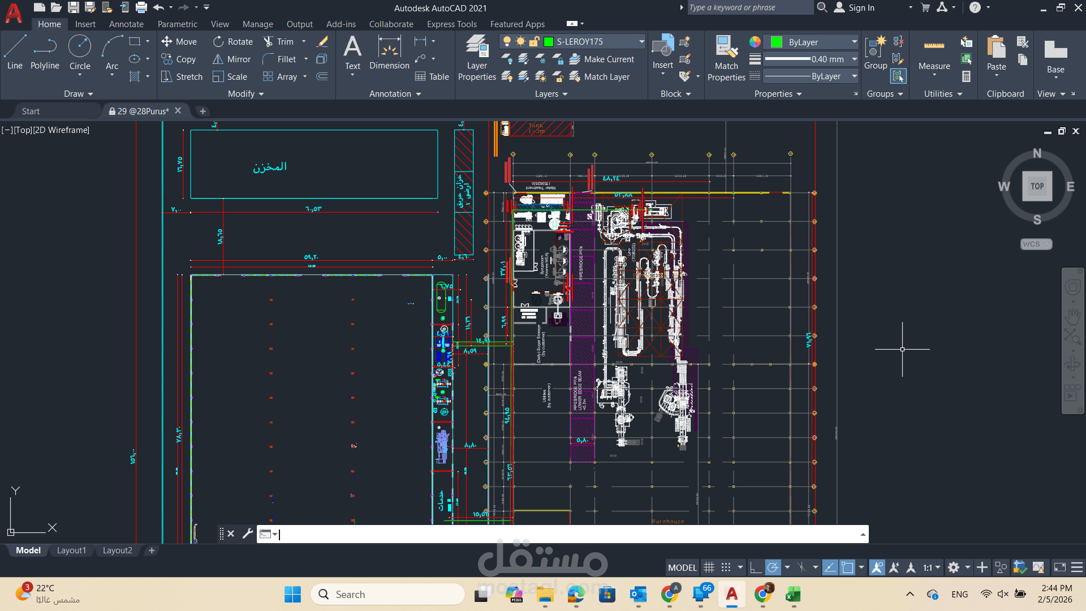Expand the Annotation panel

pyautogui.click(x=395, y=94)
